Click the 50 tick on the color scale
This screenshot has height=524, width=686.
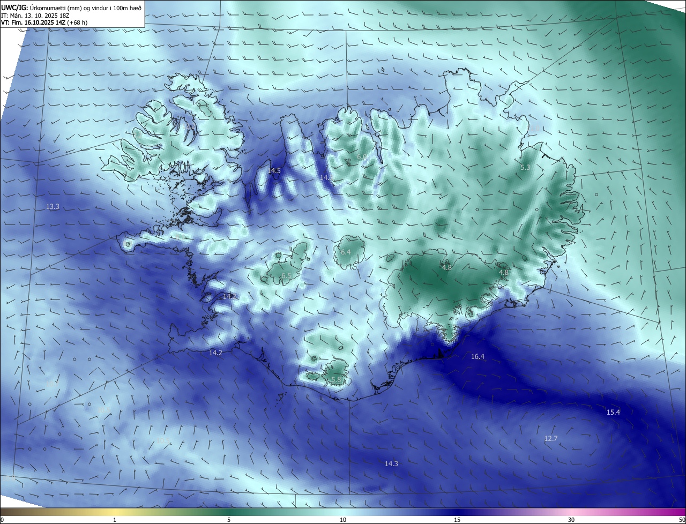point(682,520)
